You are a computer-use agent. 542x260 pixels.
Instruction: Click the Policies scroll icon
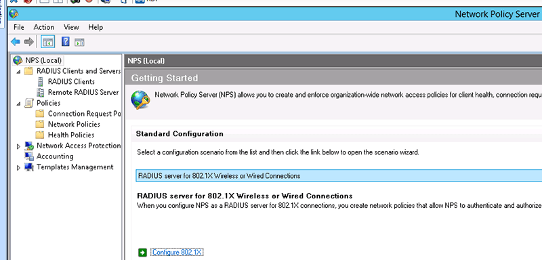click(28, 103)
